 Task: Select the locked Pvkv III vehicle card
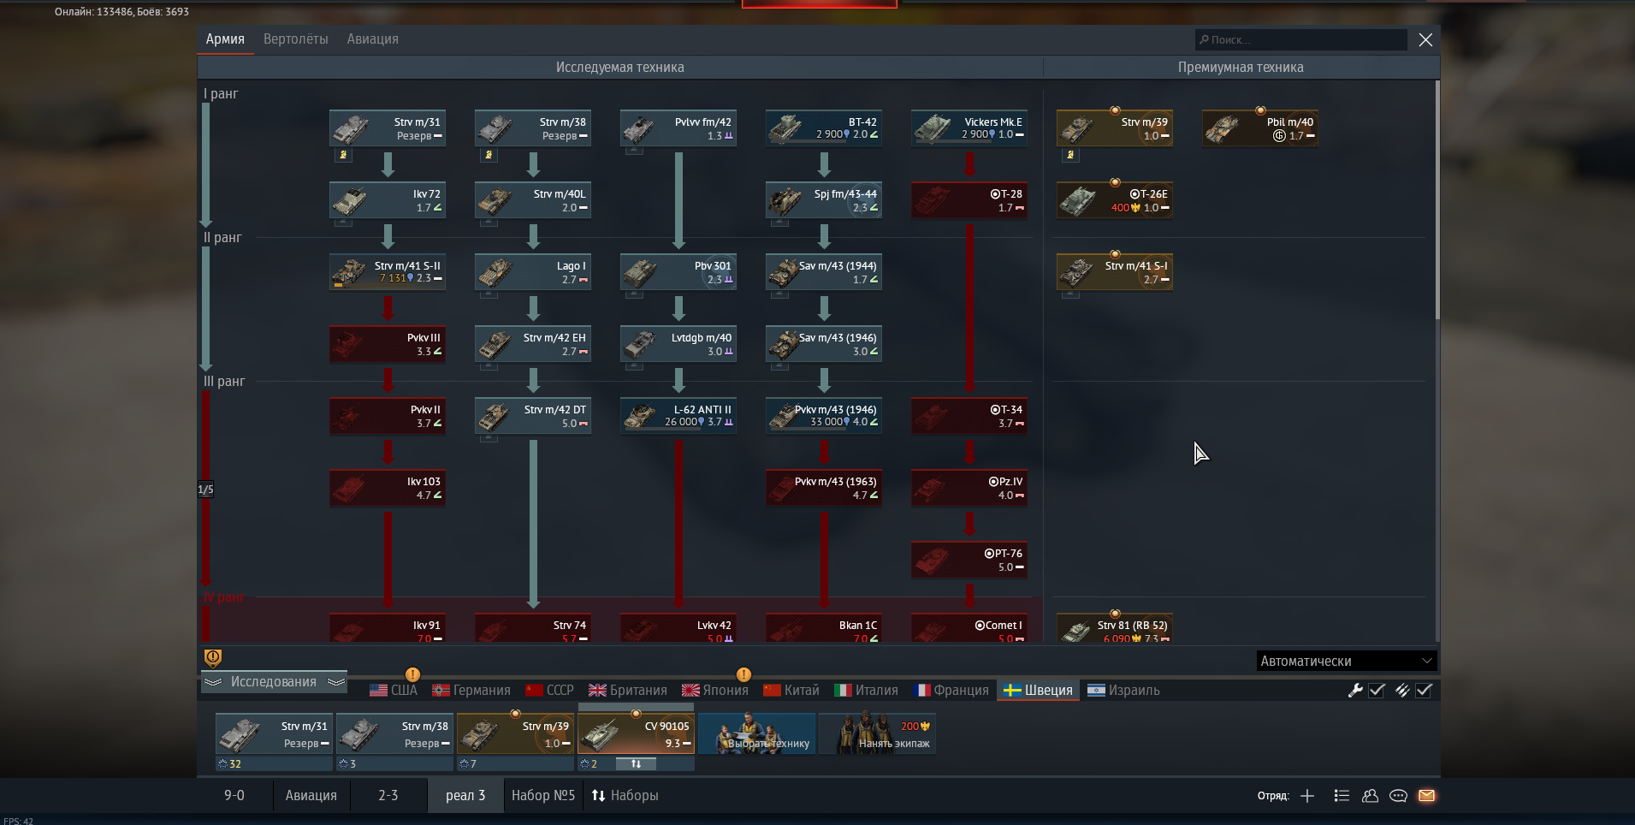coord(388,344)
